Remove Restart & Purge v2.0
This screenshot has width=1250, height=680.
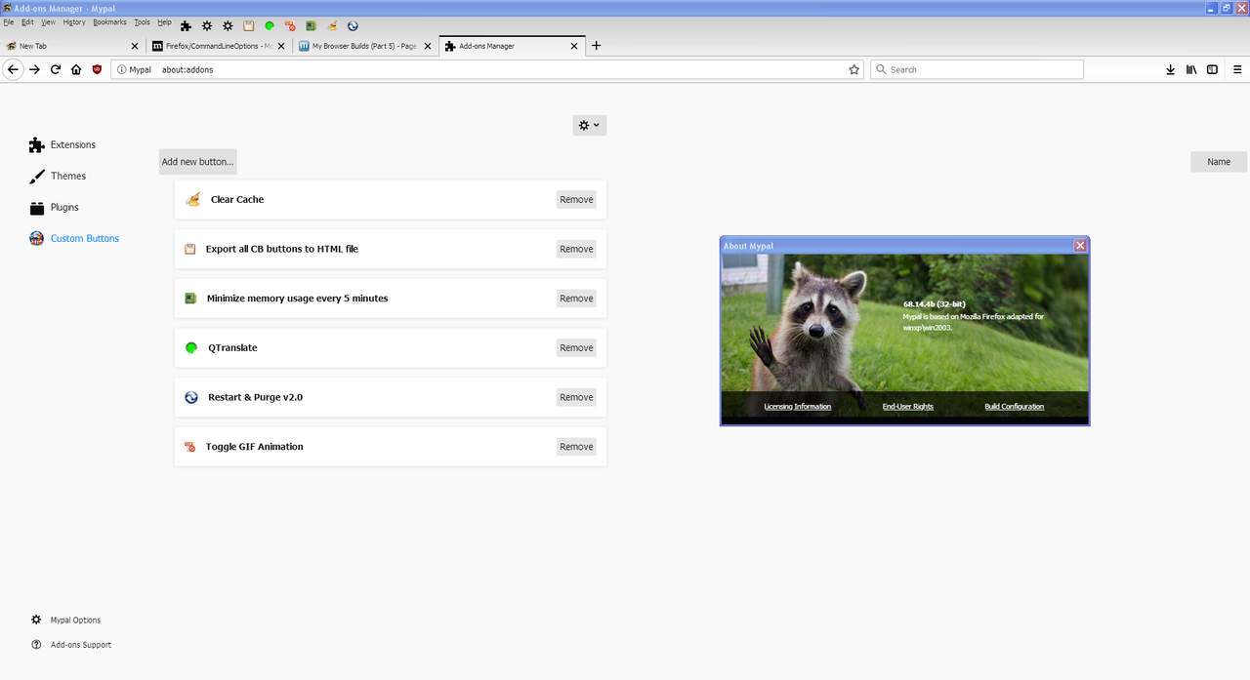(576, 397)
